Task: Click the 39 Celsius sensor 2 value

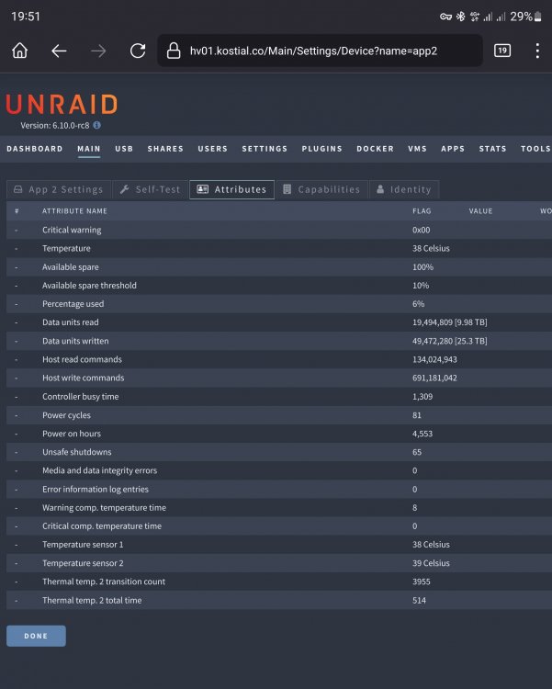Action: (431, 563)
